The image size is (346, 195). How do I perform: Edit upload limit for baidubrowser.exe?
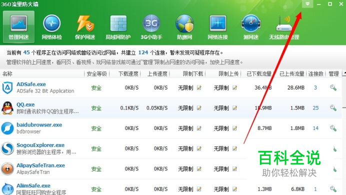[x=235, y=128]
